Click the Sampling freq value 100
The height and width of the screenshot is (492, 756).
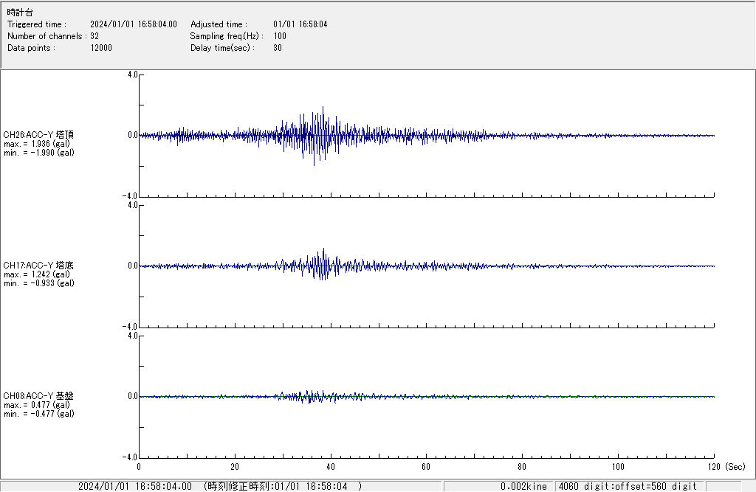point(280,36)
